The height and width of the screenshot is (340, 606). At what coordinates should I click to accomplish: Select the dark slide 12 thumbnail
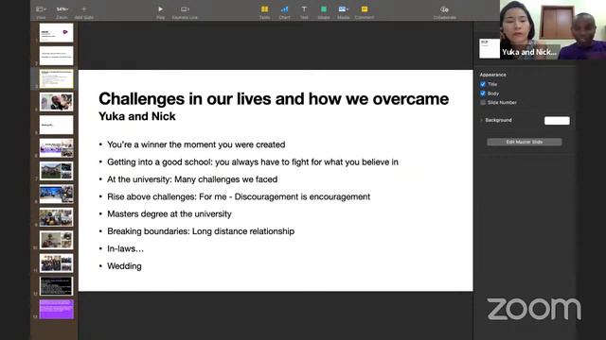click(x=57, y=286)
